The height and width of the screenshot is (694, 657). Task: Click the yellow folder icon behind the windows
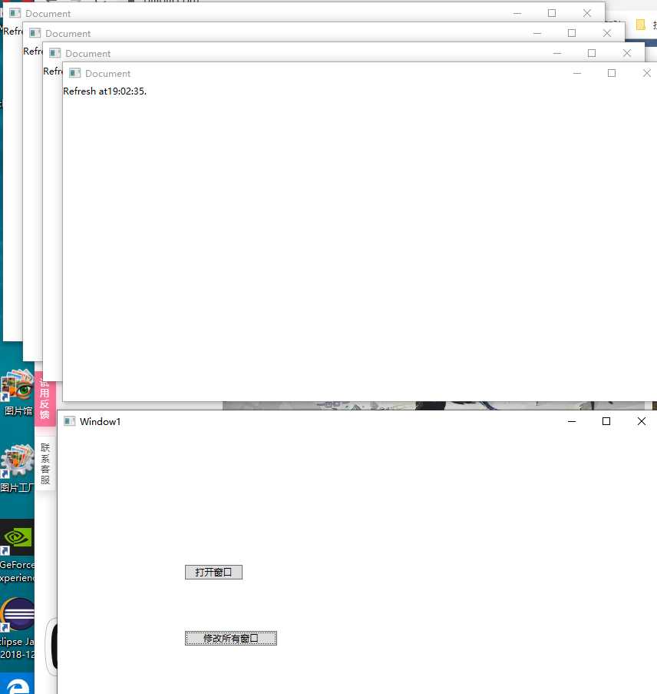[641, 25]
